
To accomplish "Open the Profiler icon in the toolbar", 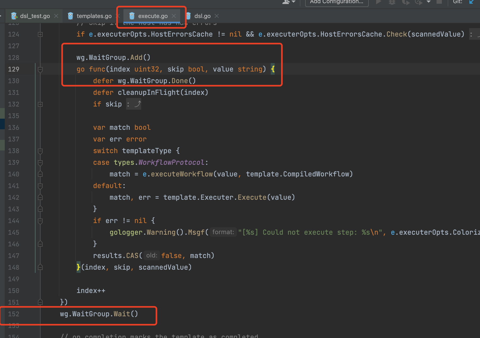I will coord(418,2).
